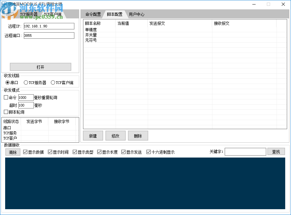Disable 十六进制显示 in data receive bar
This screenshot has width=291, height=215.
point(148,152)
